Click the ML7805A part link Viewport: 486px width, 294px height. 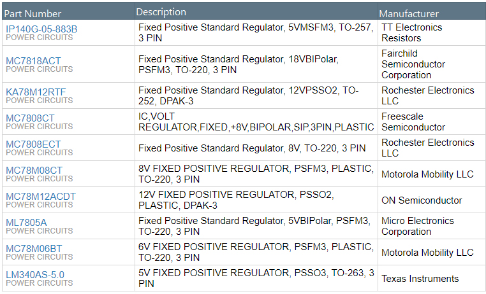click(26, 222)
